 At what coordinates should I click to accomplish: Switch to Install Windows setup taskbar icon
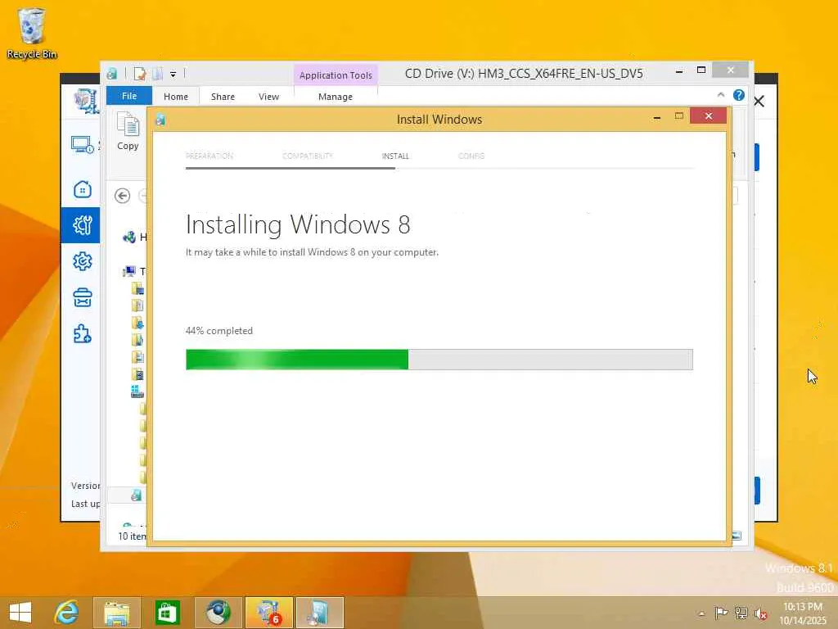[320, 613]
